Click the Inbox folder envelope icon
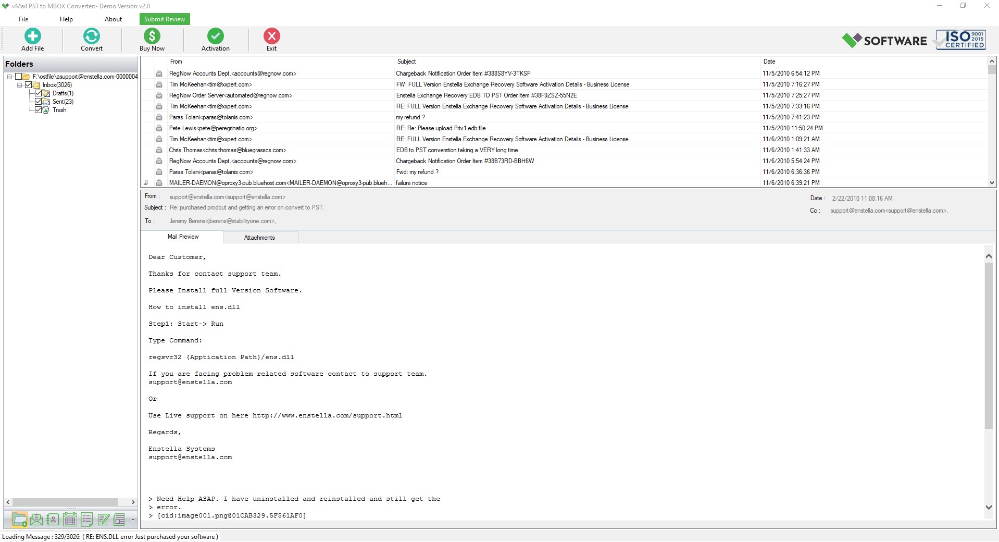The width and height of the screenshot is (999, 542). coord(37,85)
